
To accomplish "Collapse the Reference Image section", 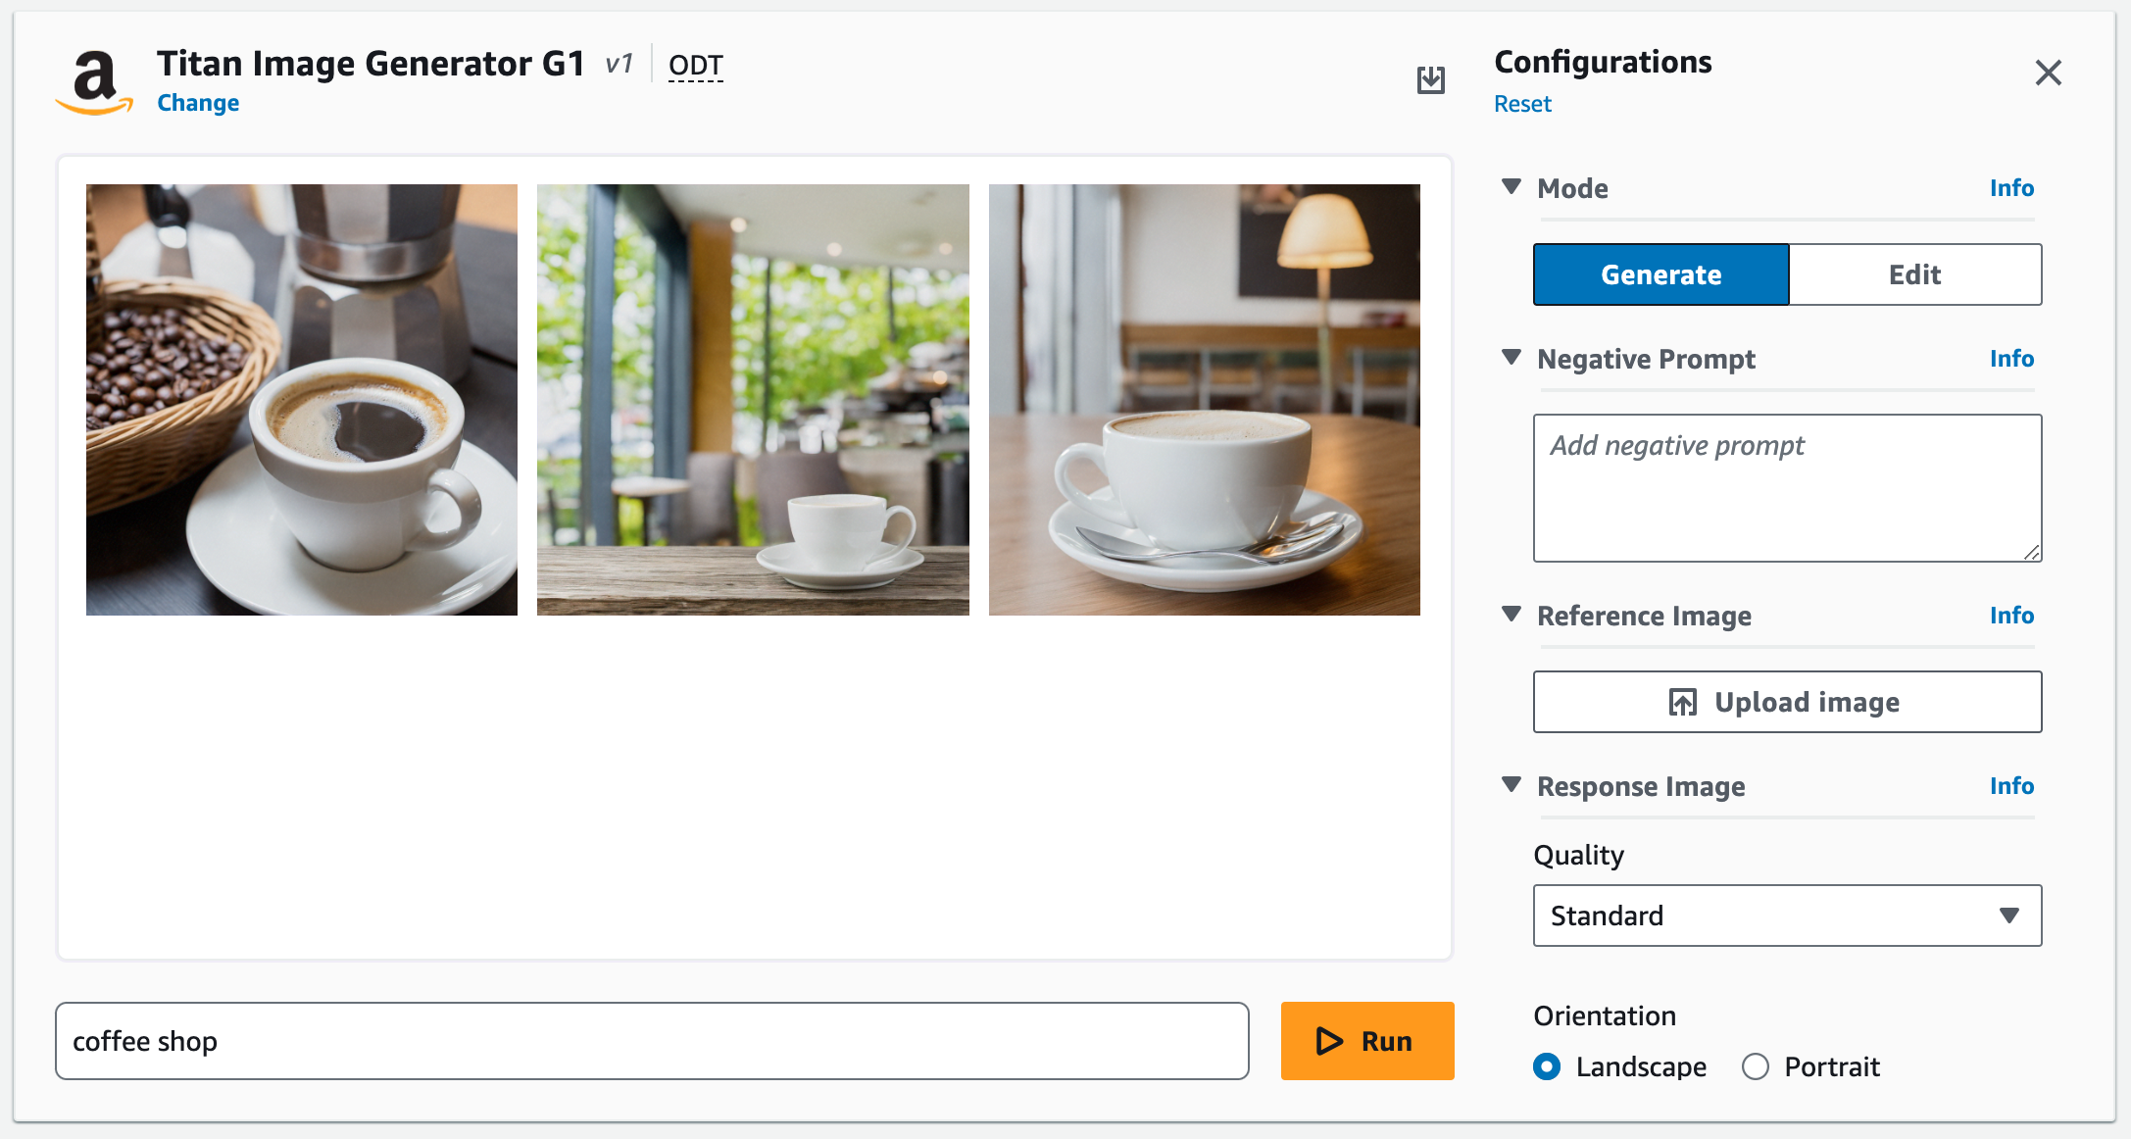I will (x=1511, y=617).
